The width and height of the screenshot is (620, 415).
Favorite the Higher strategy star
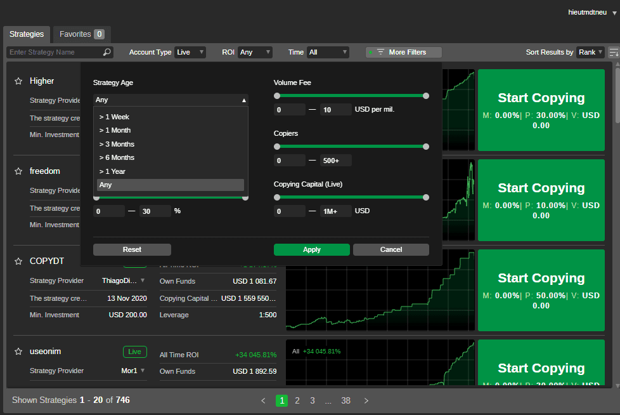18,81
